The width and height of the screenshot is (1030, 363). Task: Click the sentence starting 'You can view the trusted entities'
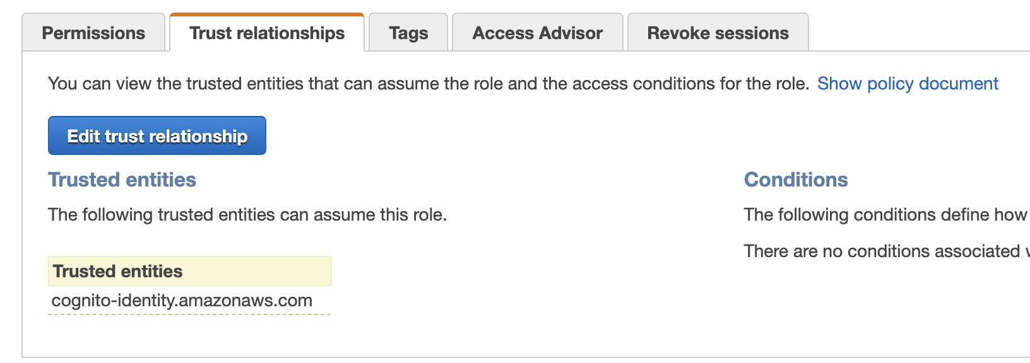429,83
